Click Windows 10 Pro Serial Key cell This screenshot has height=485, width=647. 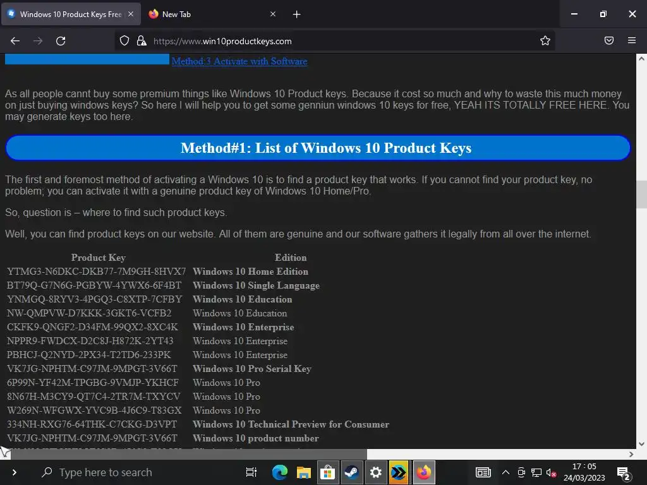251,369
